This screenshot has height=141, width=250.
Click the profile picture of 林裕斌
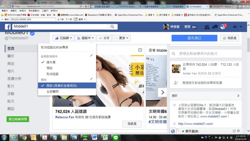coord(166,27)
